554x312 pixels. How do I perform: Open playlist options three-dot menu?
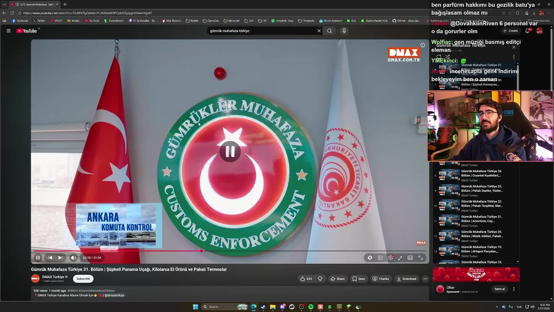[514, 57]
